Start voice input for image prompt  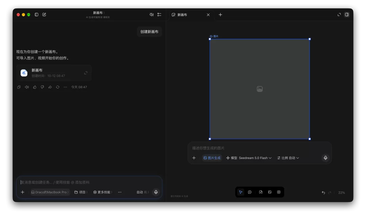pyautogui.click(x=326, y=158)
